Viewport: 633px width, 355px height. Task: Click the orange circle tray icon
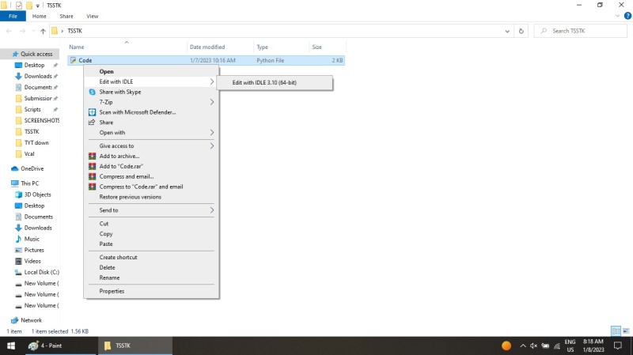tap(506, 346)
